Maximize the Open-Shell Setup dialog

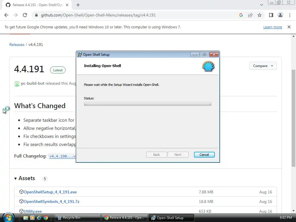coord(204,55)
